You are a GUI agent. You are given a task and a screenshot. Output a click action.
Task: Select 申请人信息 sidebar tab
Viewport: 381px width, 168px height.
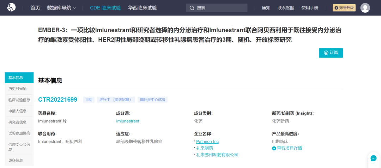coord(19,111)
